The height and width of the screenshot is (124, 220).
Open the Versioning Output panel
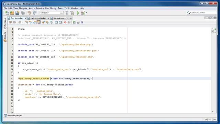click(13, 115)
